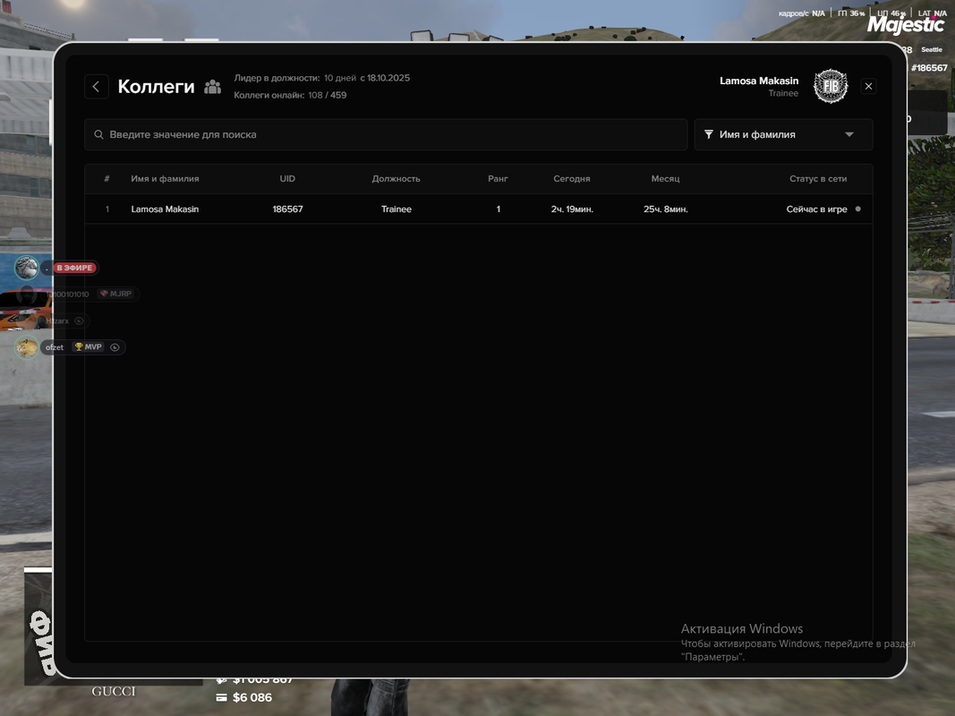This screenshot has height=716, width=955.
Task: Sort by Месяц column header
Action: [665, 178]
